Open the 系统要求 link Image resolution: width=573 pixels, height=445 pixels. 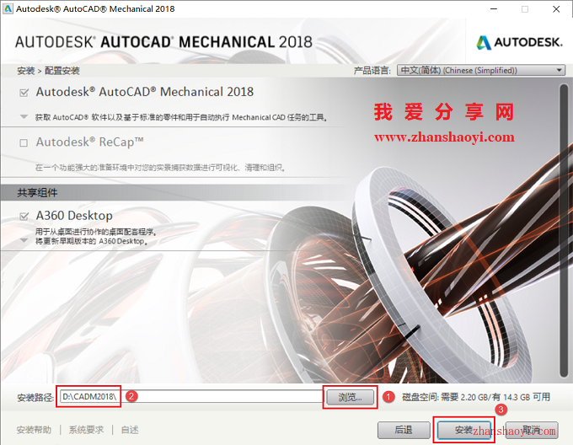point(86,430)
